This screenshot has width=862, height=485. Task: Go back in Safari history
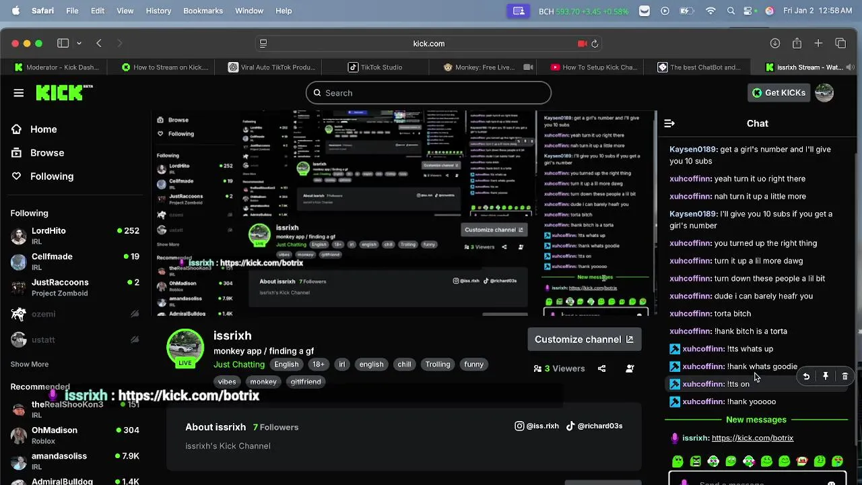[99, 43]
